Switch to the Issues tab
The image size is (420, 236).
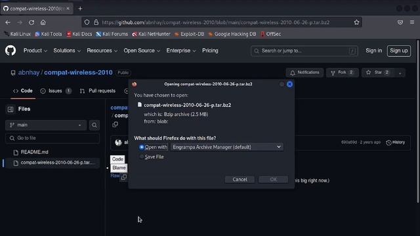(x=55, y=91)
